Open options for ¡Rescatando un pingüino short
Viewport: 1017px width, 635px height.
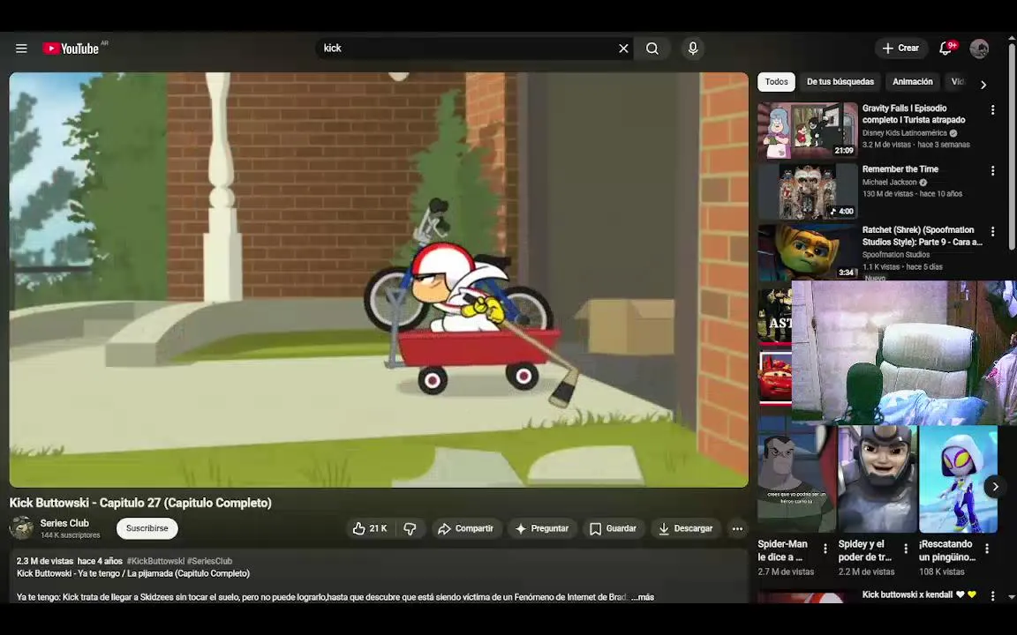[x=986, y=549]
